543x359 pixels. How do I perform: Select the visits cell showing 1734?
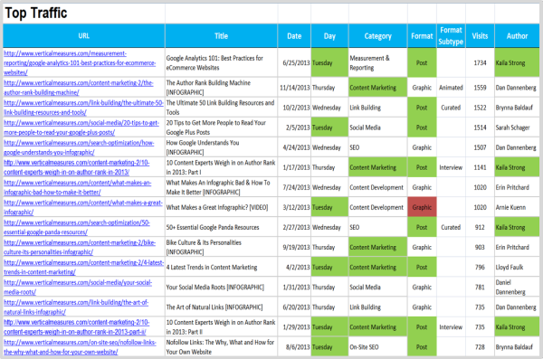(480, 62)
